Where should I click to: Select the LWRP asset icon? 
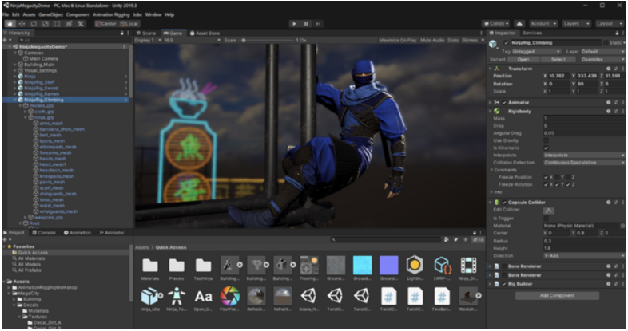(x=442, y=265)
